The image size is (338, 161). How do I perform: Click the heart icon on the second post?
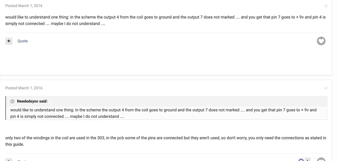[321, 160]
